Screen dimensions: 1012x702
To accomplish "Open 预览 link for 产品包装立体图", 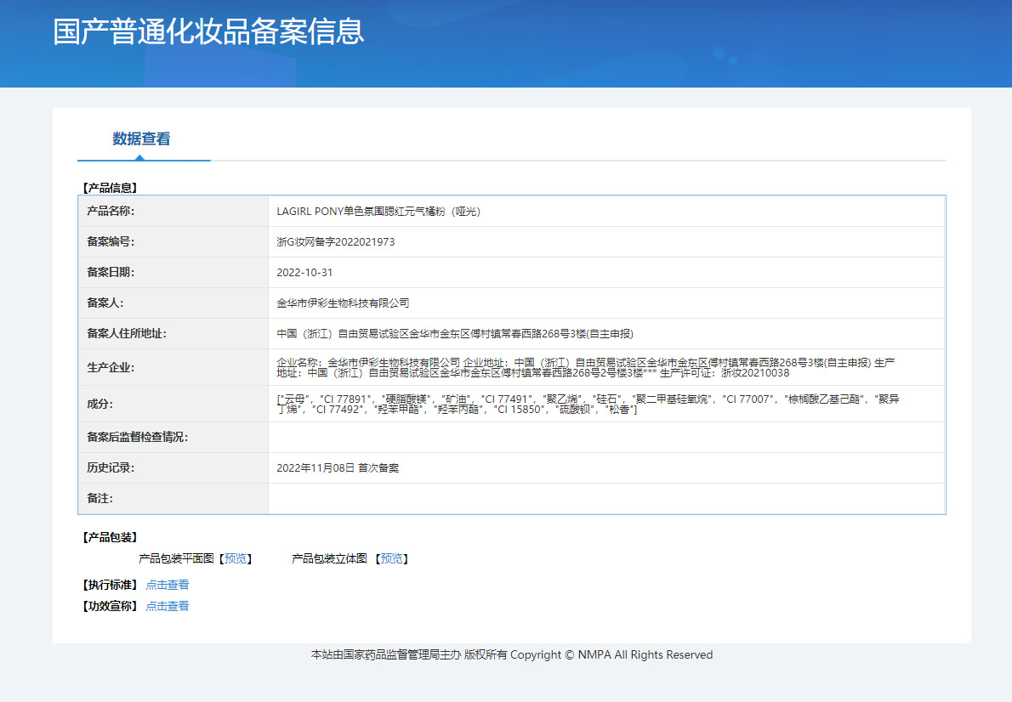I will pos(391,558).
